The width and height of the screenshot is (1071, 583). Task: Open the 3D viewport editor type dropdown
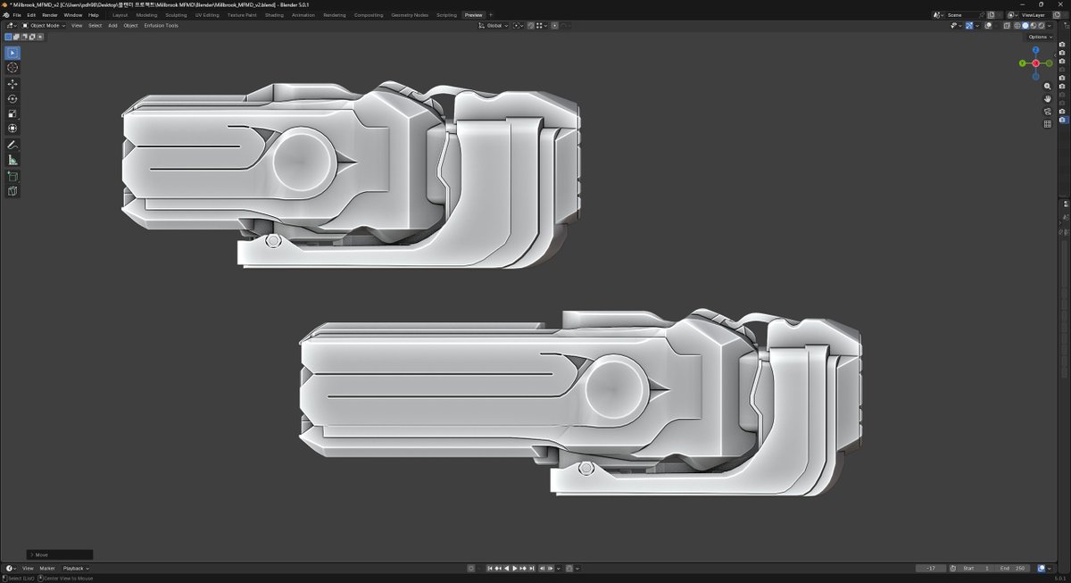(x=10, y=26)
